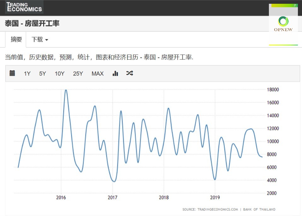Switch the chart to column style

(115, 73)
